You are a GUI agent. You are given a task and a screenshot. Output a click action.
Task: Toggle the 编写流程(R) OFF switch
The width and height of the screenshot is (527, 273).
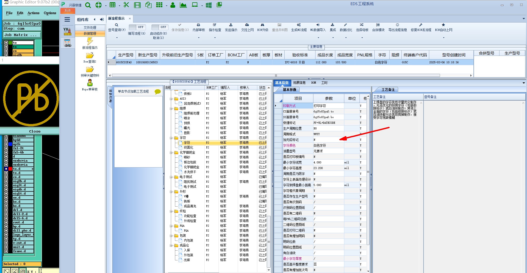(x=137, y=27)
